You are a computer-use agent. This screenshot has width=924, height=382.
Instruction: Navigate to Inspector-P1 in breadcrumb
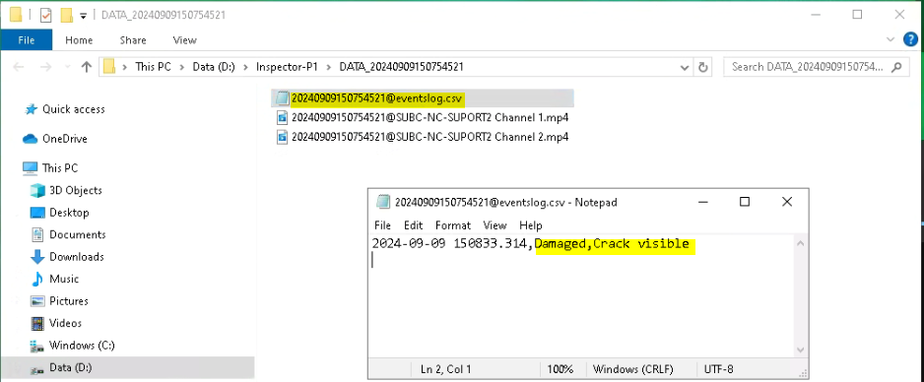tap(287, 67)
